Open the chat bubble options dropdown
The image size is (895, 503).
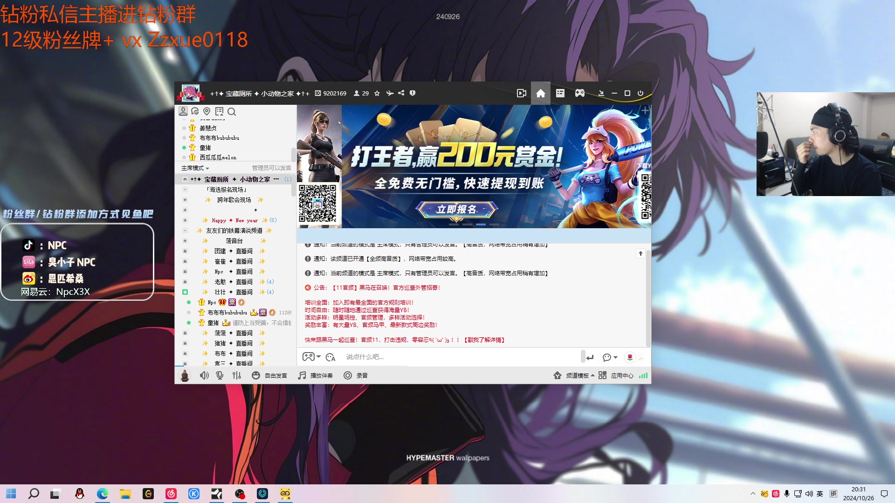coord(610,357)
